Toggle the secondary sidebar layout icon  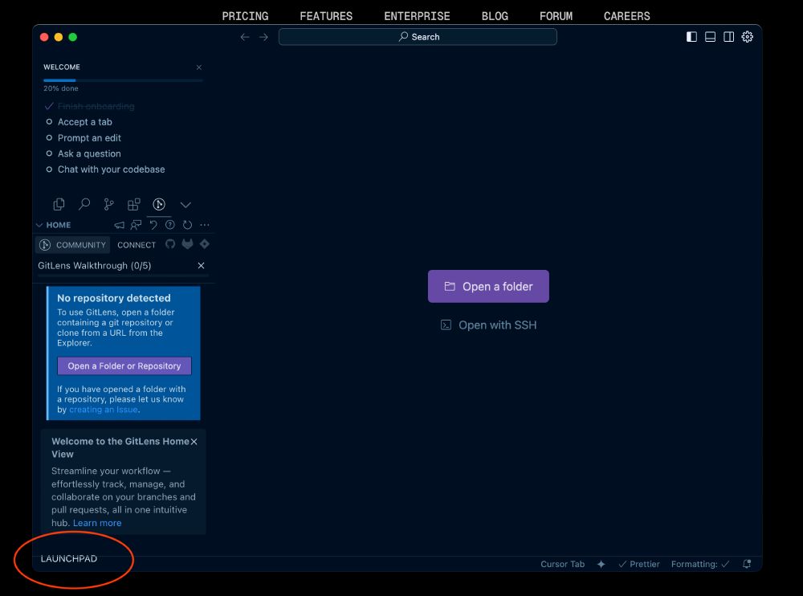(728, 37)
